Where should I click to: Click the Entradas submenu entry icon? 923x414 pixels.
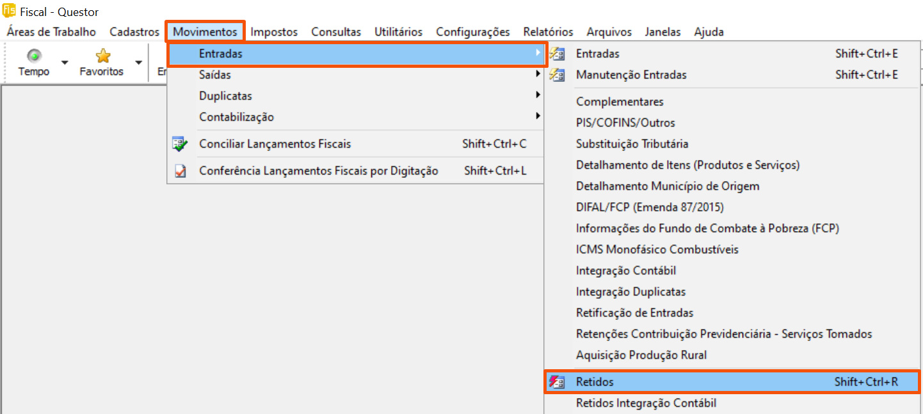(558, 54)
